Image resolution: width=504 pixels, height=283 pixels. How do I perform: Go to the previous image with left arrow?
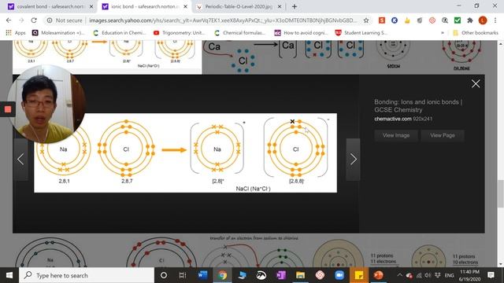[20, 159]
